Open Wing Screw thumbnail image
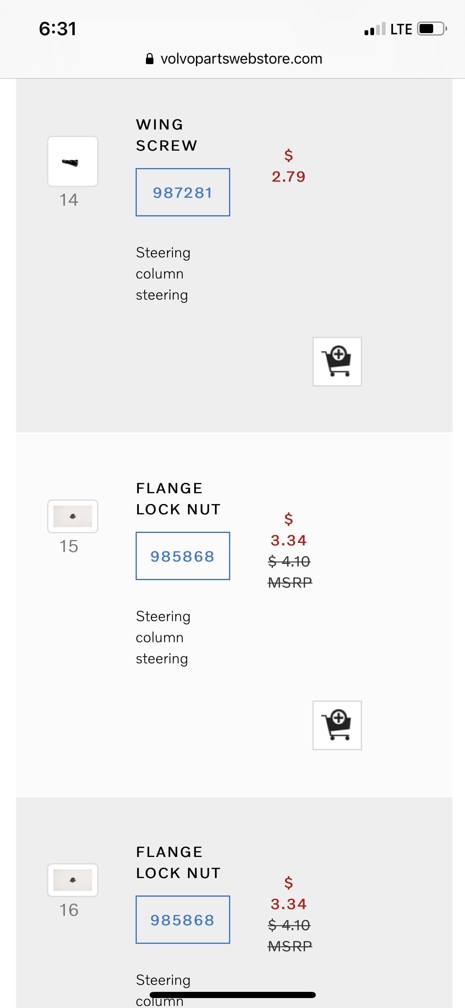This screenshot has width=465, height=1008. pyautogui.click(x=73, y=161)
